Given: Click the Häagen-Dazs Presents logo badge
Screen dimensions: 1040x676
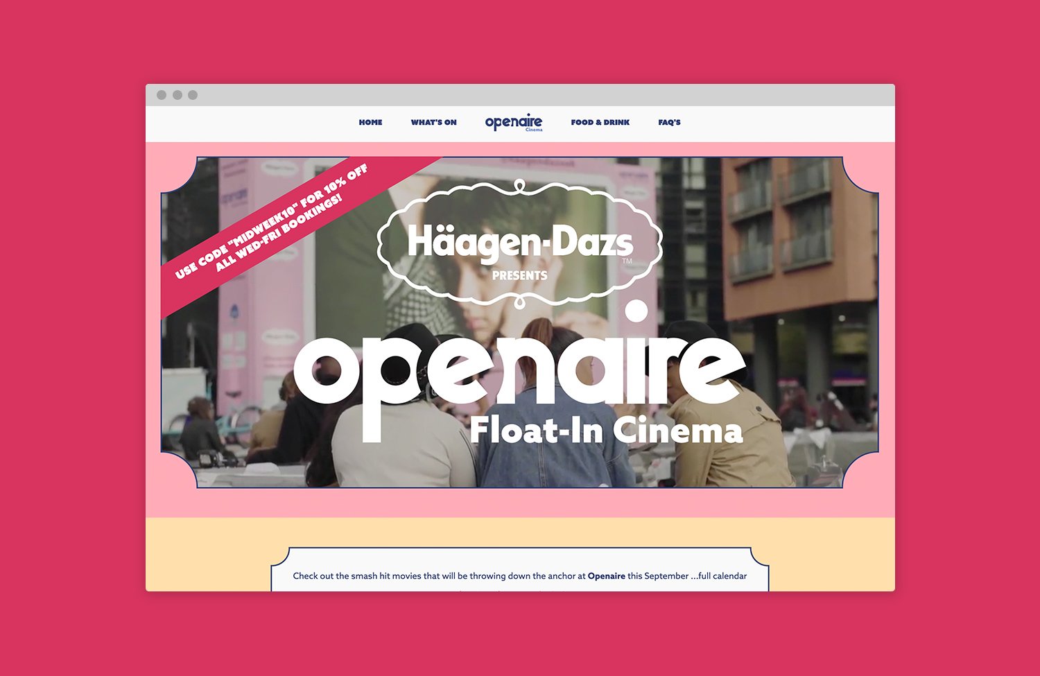Looking at the screenshot, I should point(520,244).
